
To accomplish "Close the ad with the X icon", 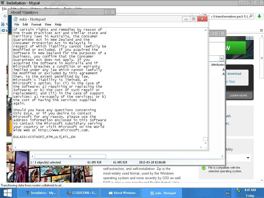I will click(x=252, y=38).
